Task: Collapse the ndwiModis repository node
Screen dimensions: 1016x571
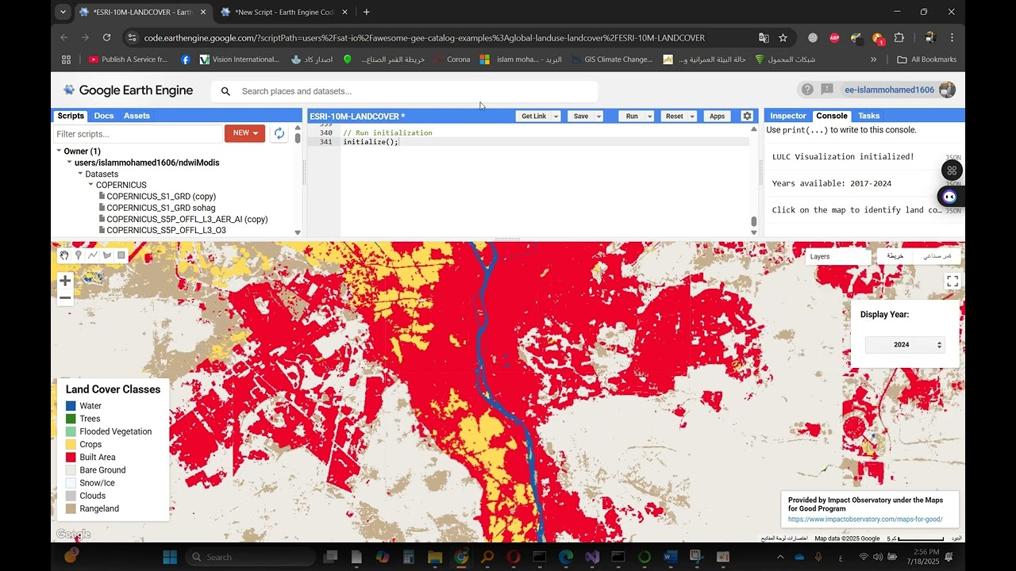Action: click(69, 163)
